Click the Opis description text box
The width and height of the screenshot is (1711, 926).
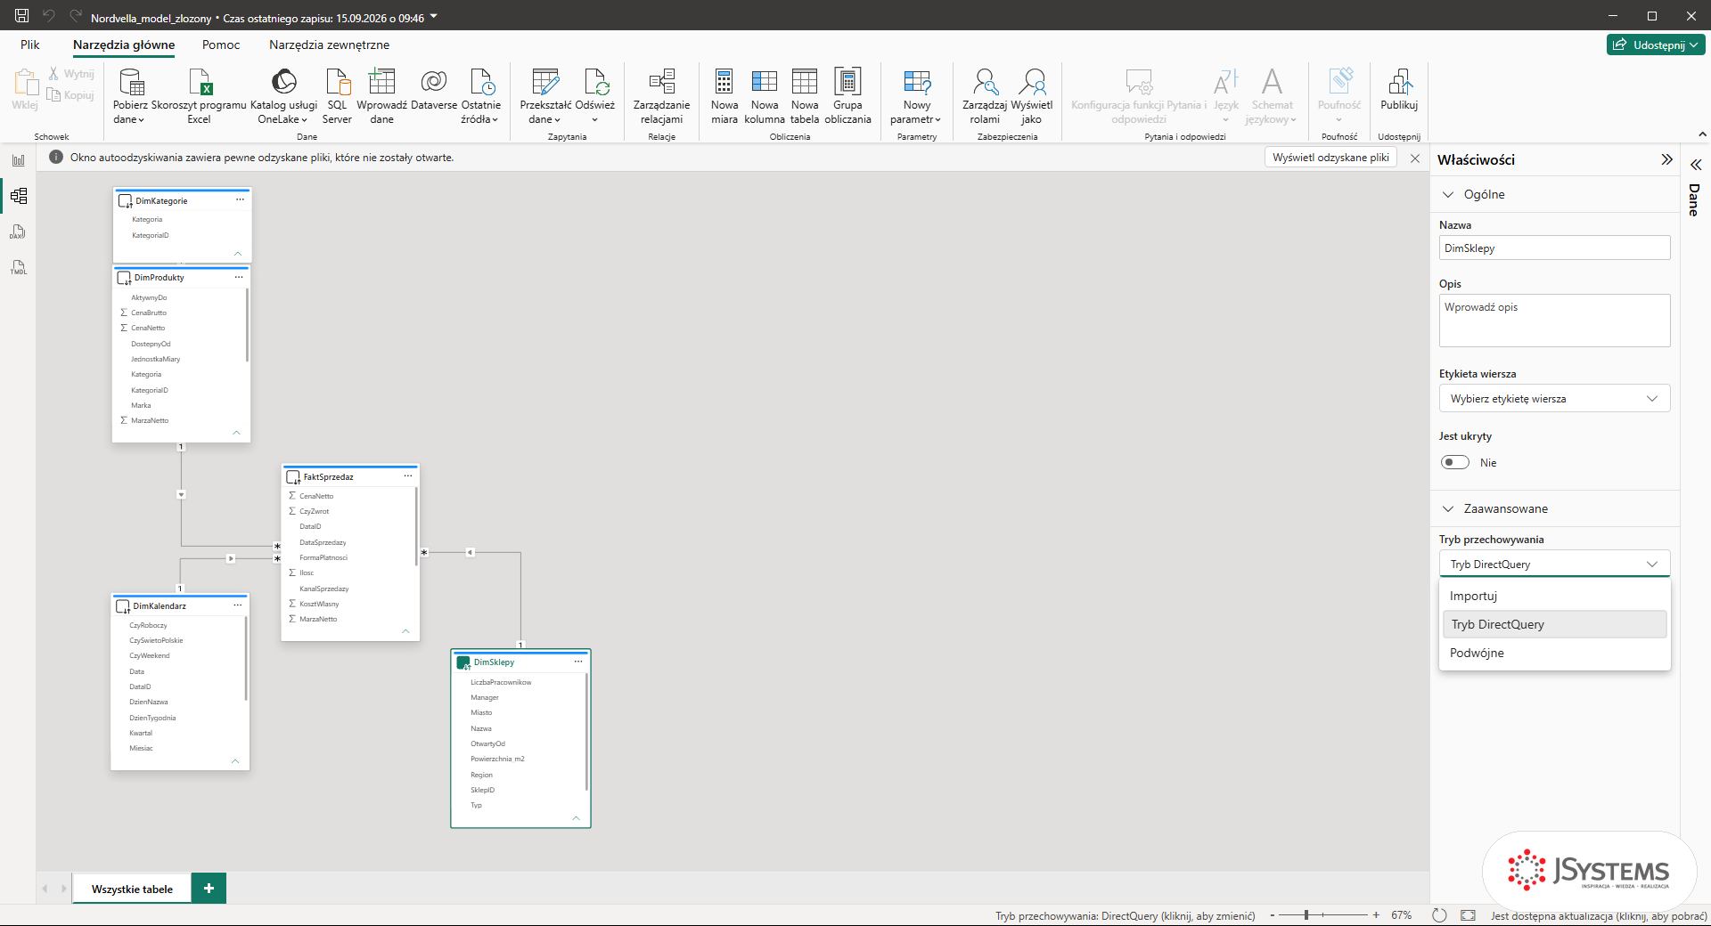pyautogui.click(x=1554, y=321)
